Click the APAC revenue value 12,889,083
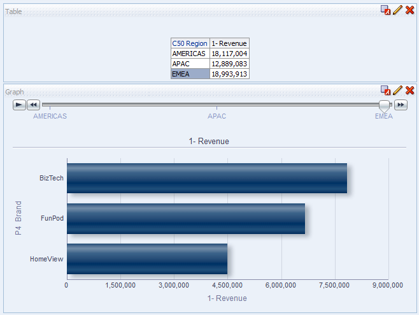 pos(229,64)
